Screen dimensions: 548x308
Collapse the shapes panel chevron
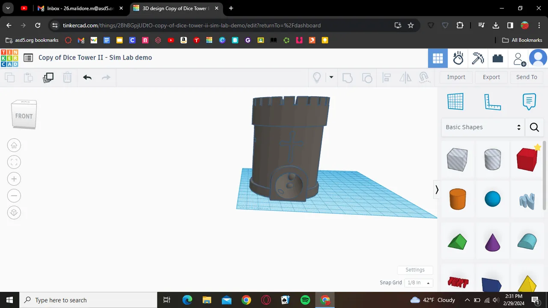click(x=437, y=190)
